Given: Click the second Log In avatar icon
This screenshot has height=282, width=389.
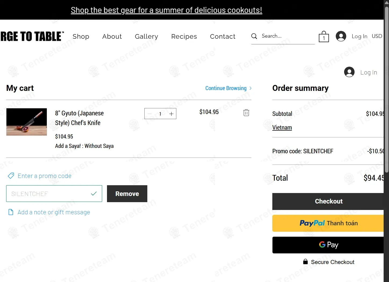Looking at the screenshot, I should [x=349, y=72].
